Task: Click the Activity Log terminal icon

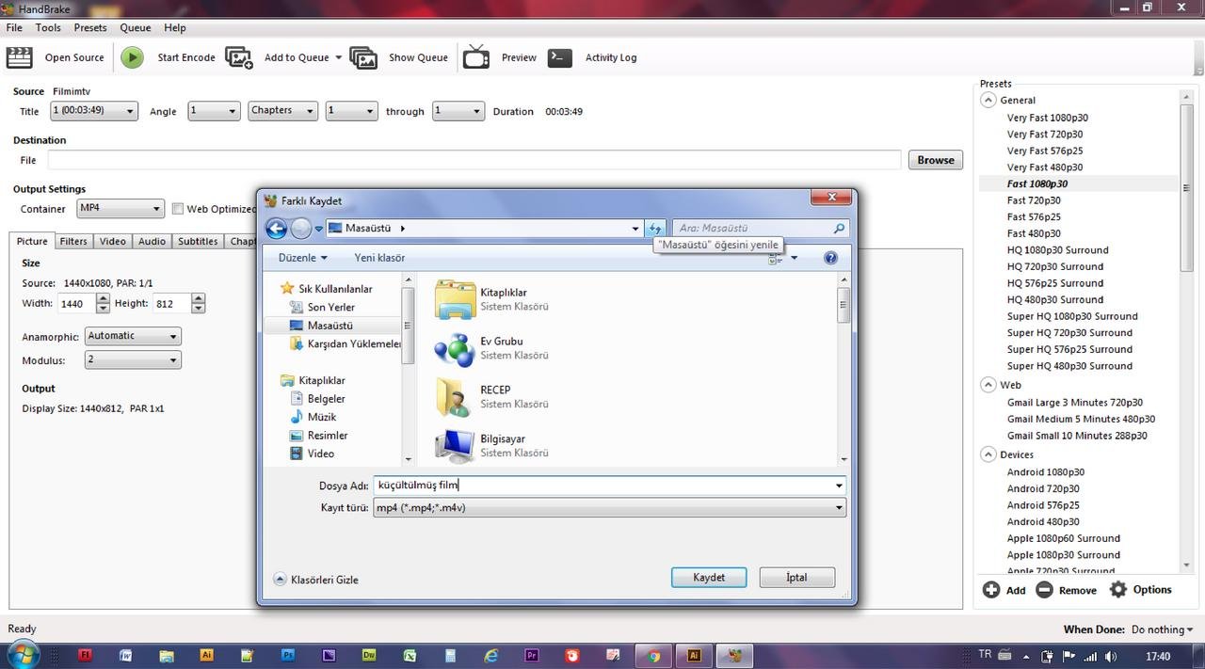Action: click(560, 57)
